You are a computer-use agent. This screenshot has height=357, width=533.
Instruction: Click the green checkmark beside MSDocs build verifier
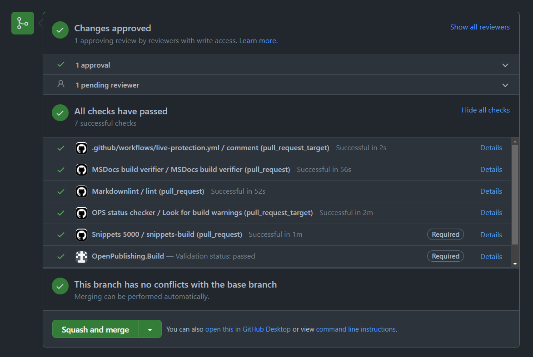coord(60,169)
